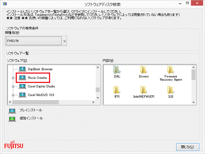Click contents pane vertical scrollbar thumb
The width and height of the screenshot is (205, 154).
[194, 75]
